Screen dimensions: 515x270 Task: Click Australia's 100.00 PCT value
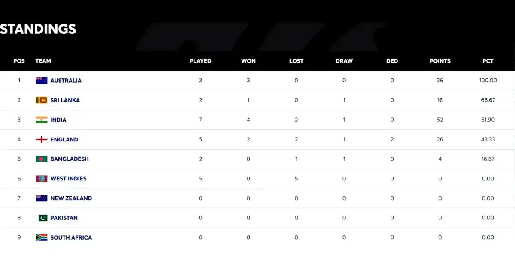[x=488, y=81]
